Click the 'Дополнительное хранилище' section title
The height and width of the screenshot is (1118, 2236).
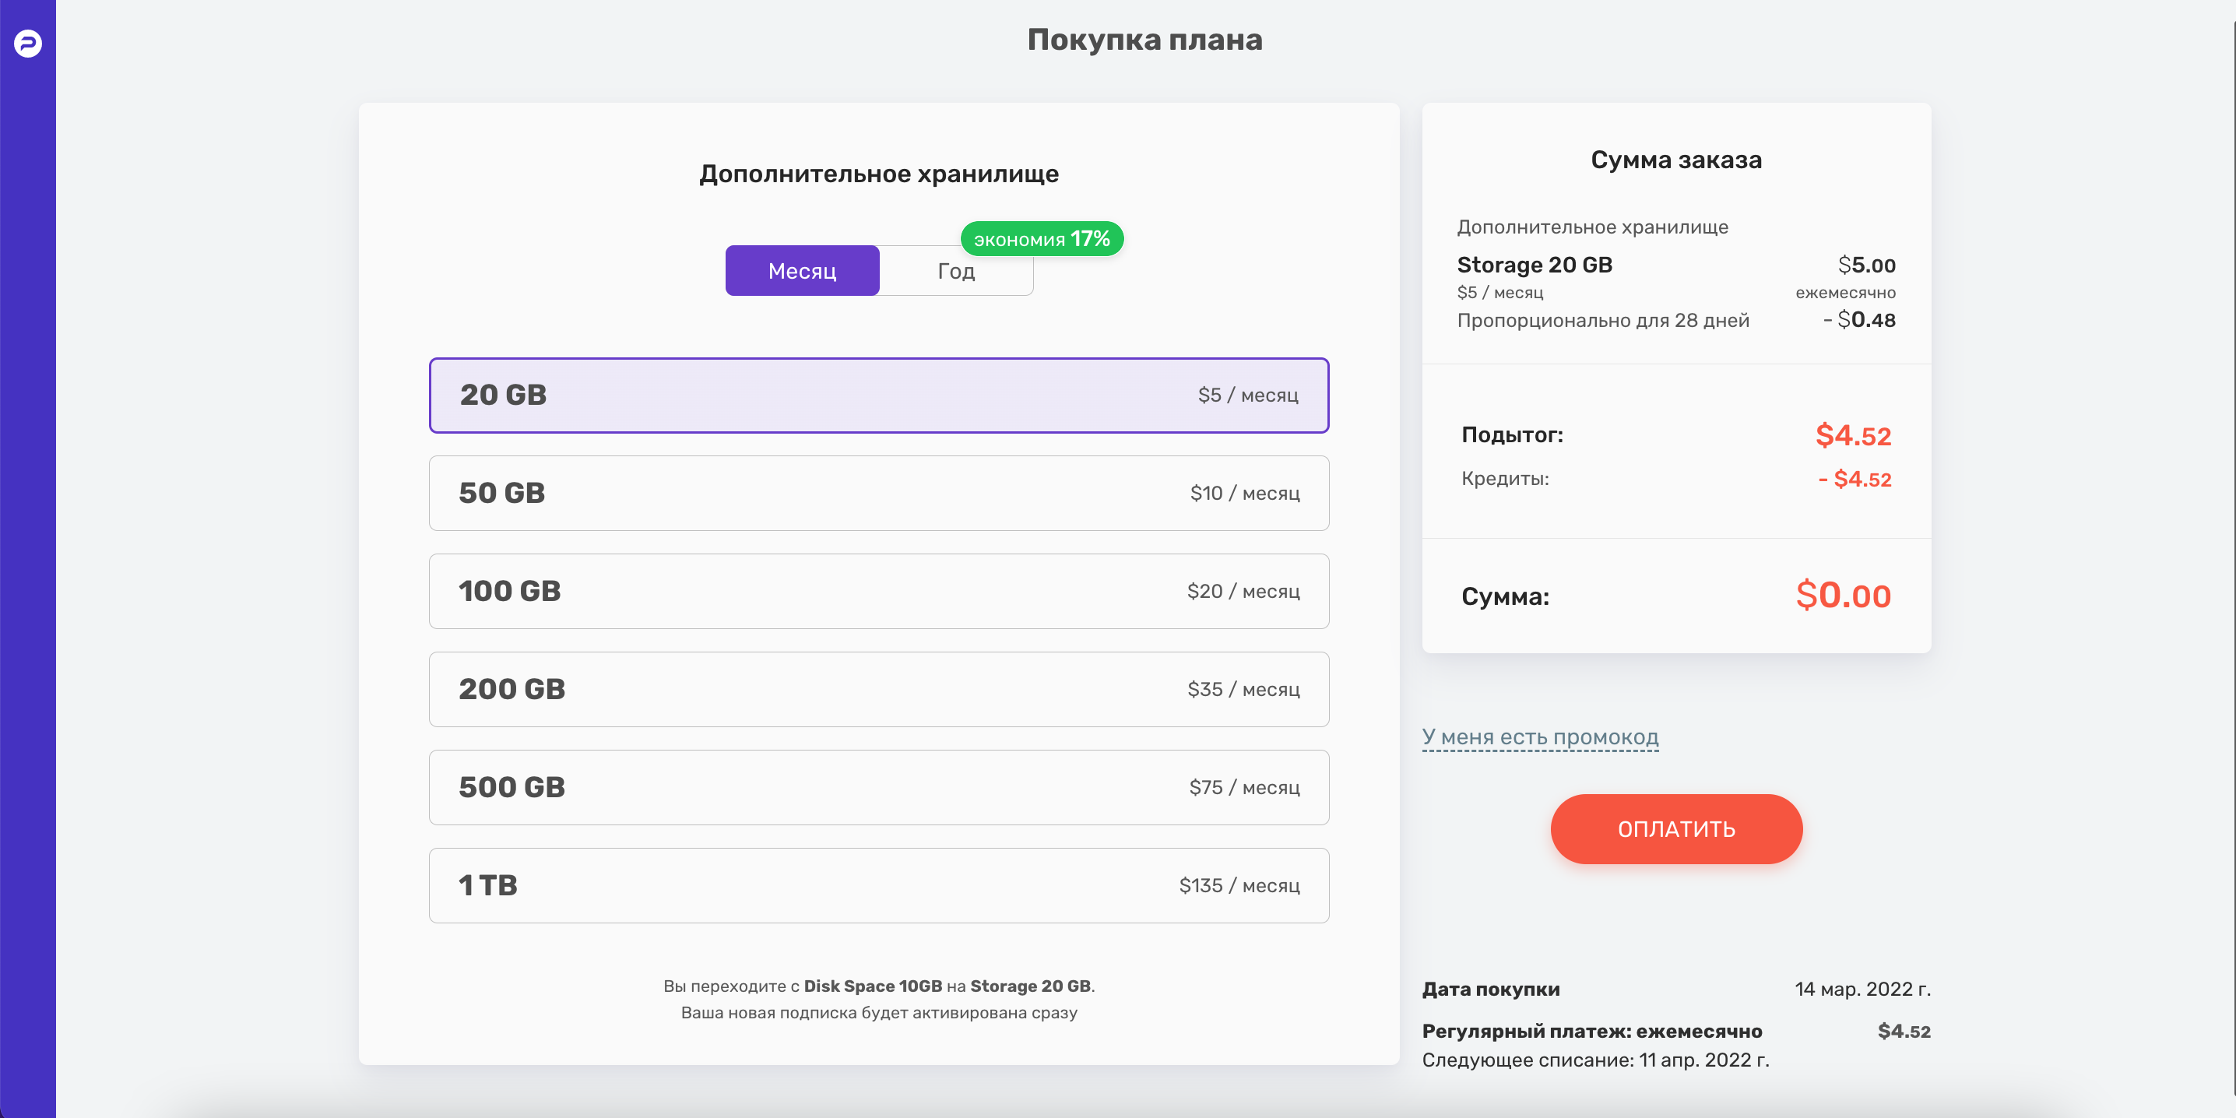point(878,174)
